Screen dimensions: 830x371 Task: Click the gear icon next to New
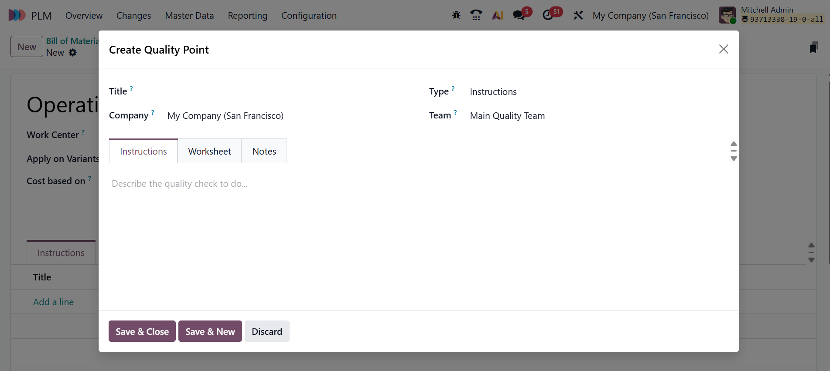pos(73,53)
